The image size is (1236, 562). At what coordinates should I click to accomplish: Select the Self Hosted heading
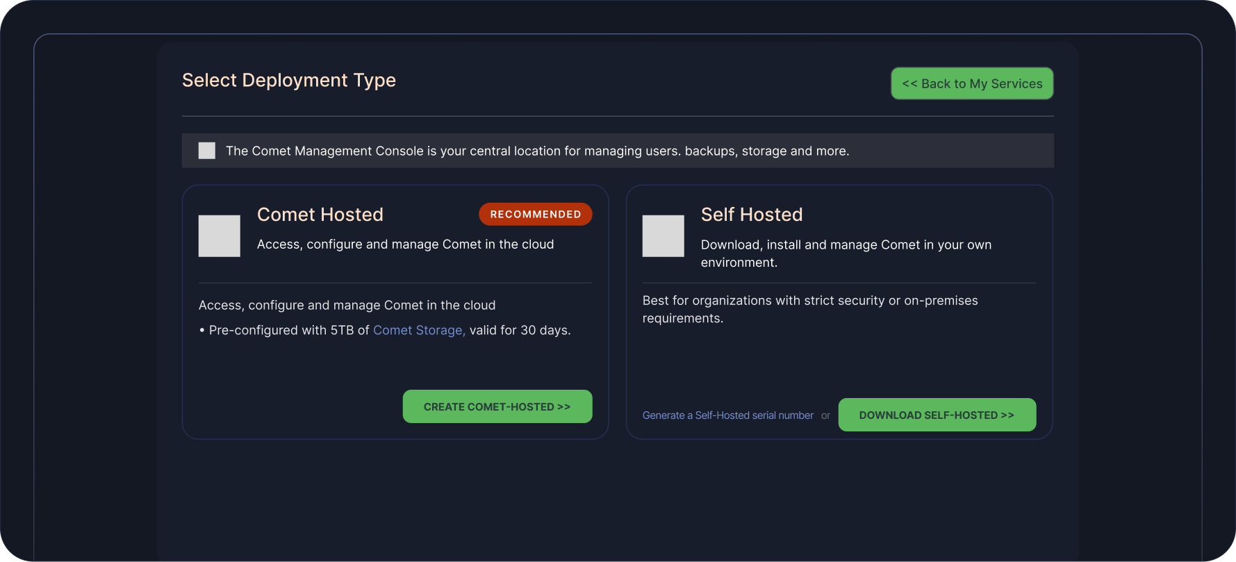[752, 215]
